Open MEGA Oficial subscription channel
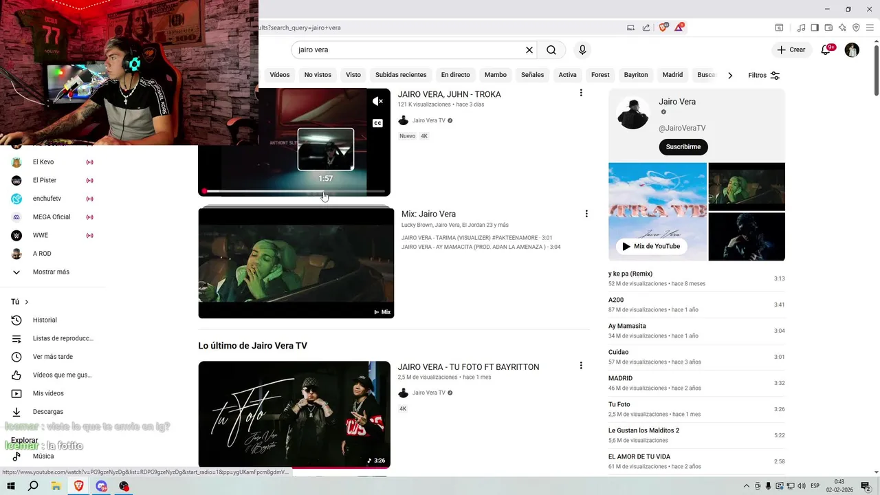The width and height of the screenshot is (880, 495). pos(52,217)
